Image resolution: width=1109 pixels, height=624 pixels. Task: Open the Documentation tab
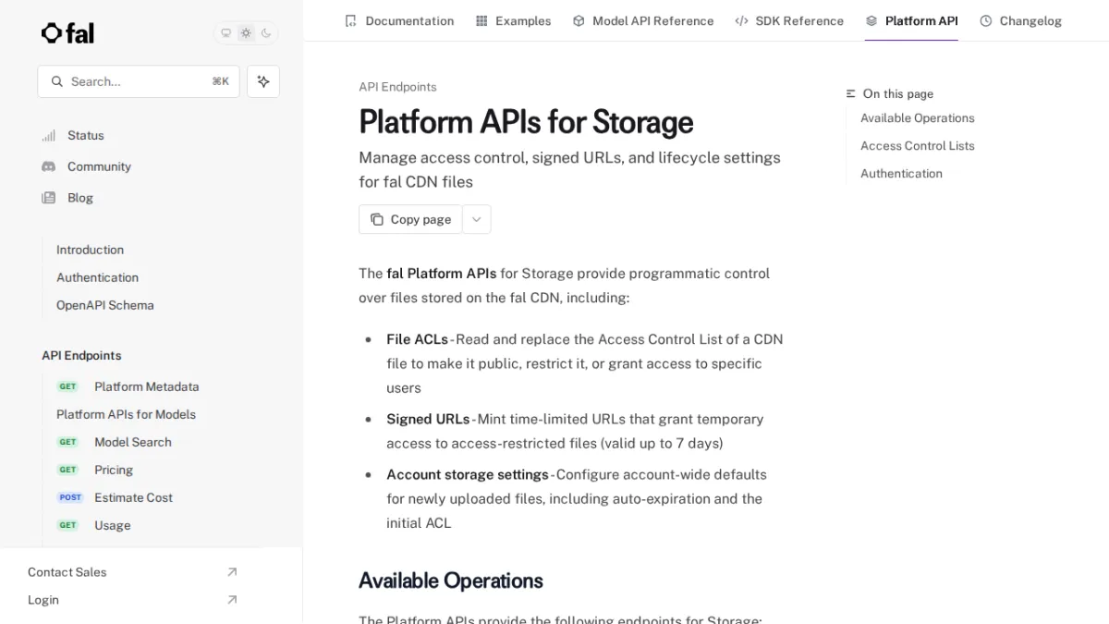(x=399, y=20)
